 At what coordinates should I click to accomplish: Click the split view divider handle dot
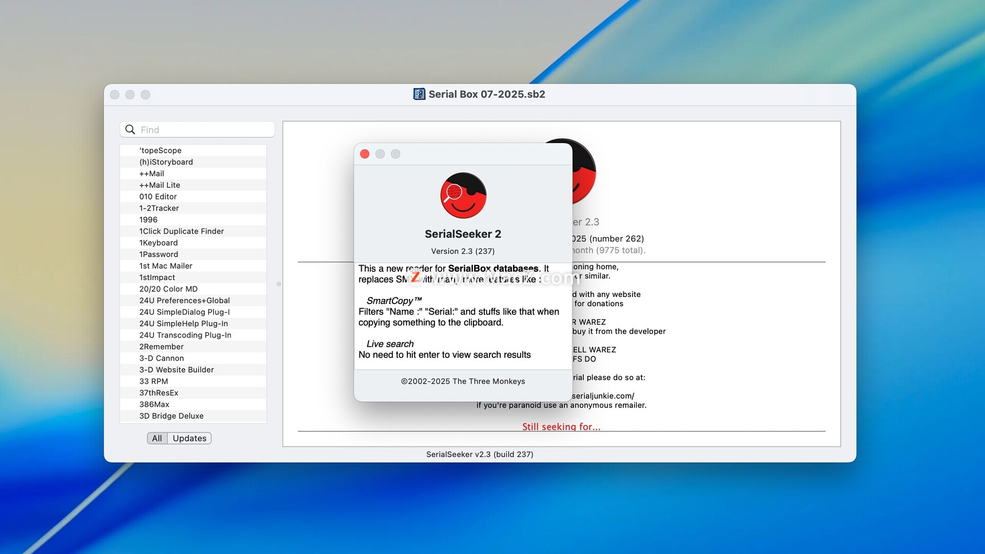279,284
